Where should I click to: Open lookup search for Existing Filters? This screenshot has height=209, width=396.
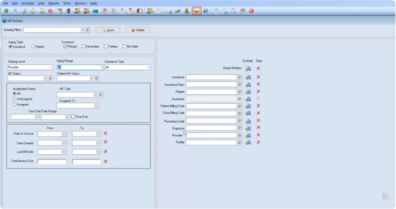click(87, 30)
